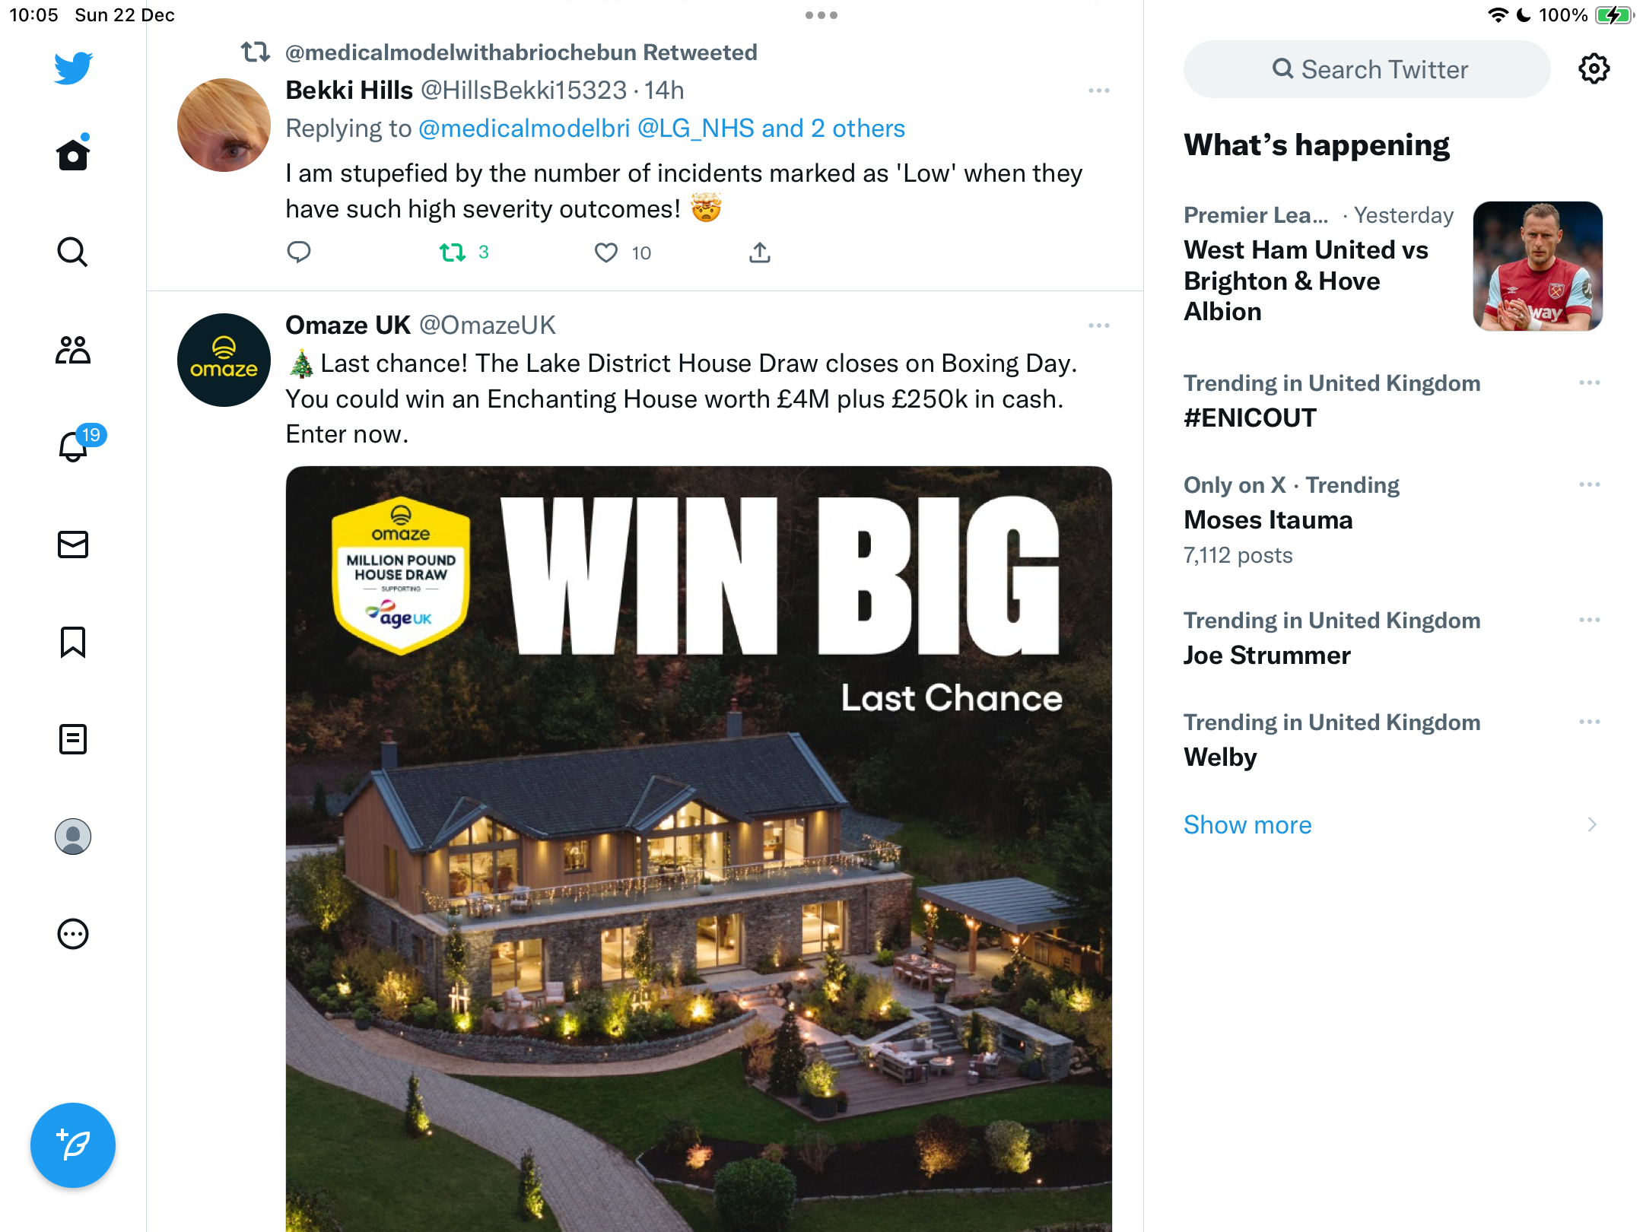Screen dimensions: 1643x1232
Task: Open the Bookmarks icon
Action: (x=73, y=642)
